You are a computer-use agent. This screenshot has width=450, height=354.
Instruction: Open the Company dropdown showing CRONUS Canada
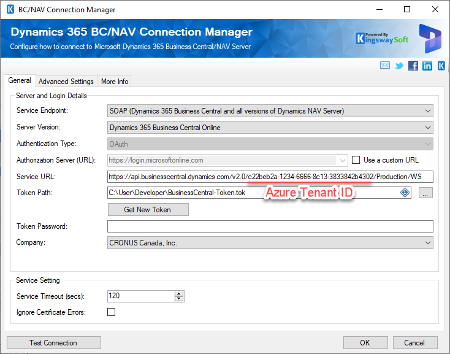[270, 243]
